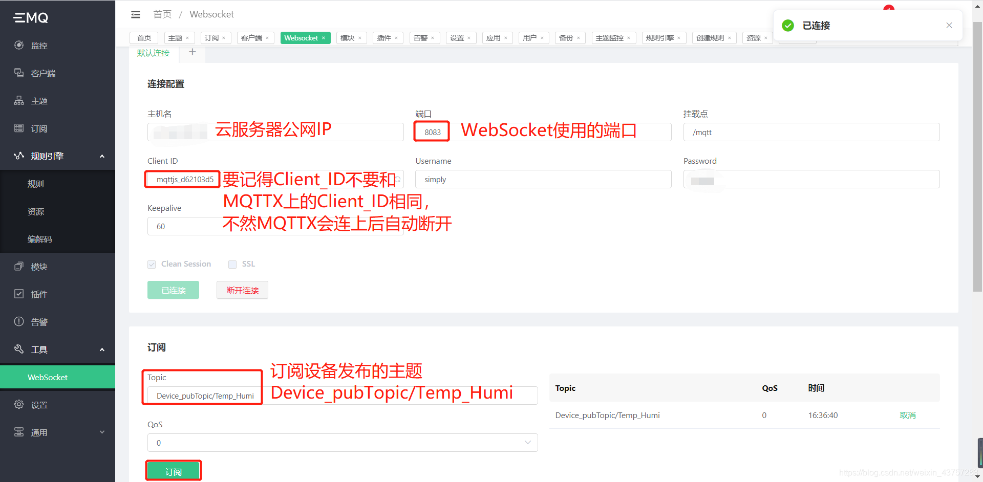Click the Client ID input field
Image resolution: width=983 pixels, height=482 pixels.
point(275,179)
